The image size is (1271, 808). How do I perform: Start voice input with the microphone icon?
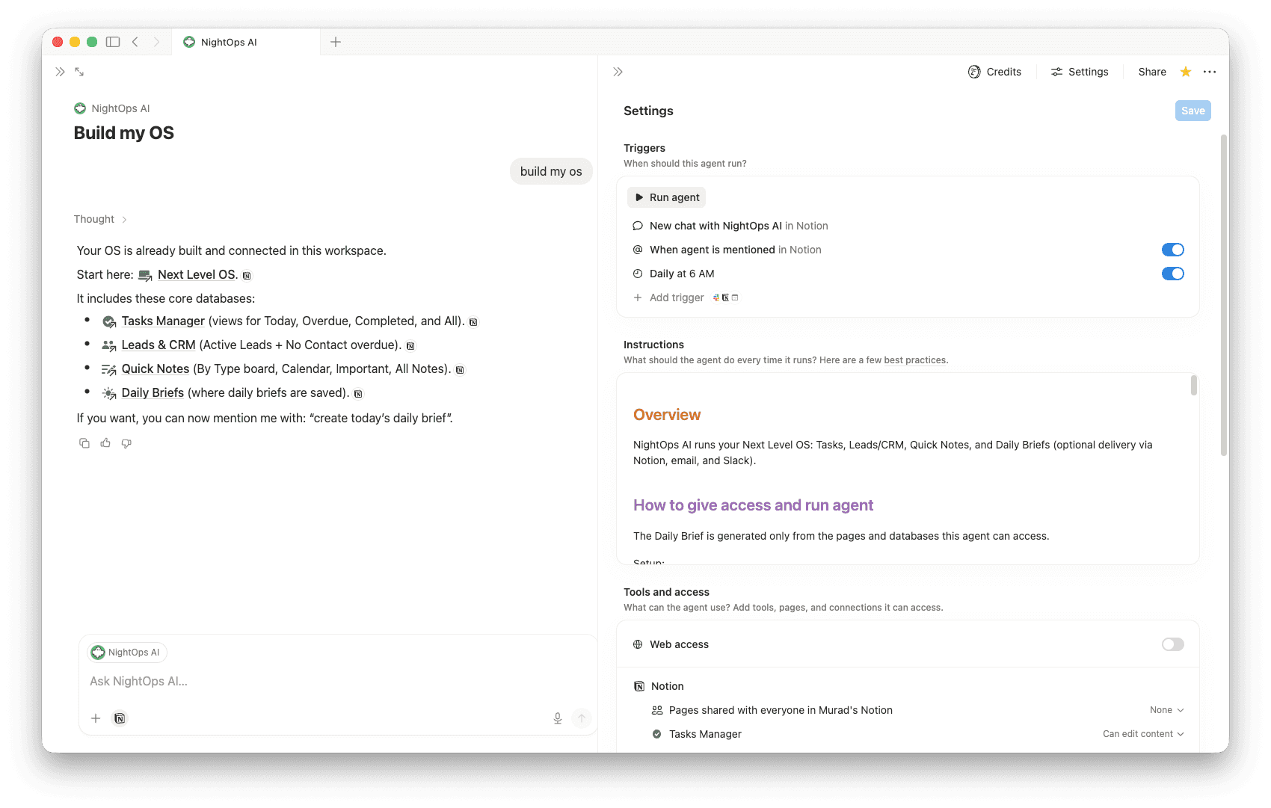coord(558,718)
